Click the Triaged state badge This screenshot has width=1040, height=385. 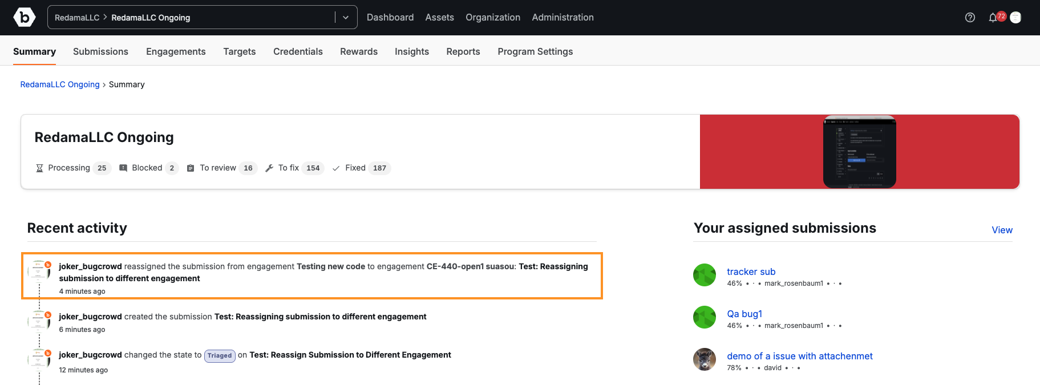pyautogui.click(x=220, y=355)
